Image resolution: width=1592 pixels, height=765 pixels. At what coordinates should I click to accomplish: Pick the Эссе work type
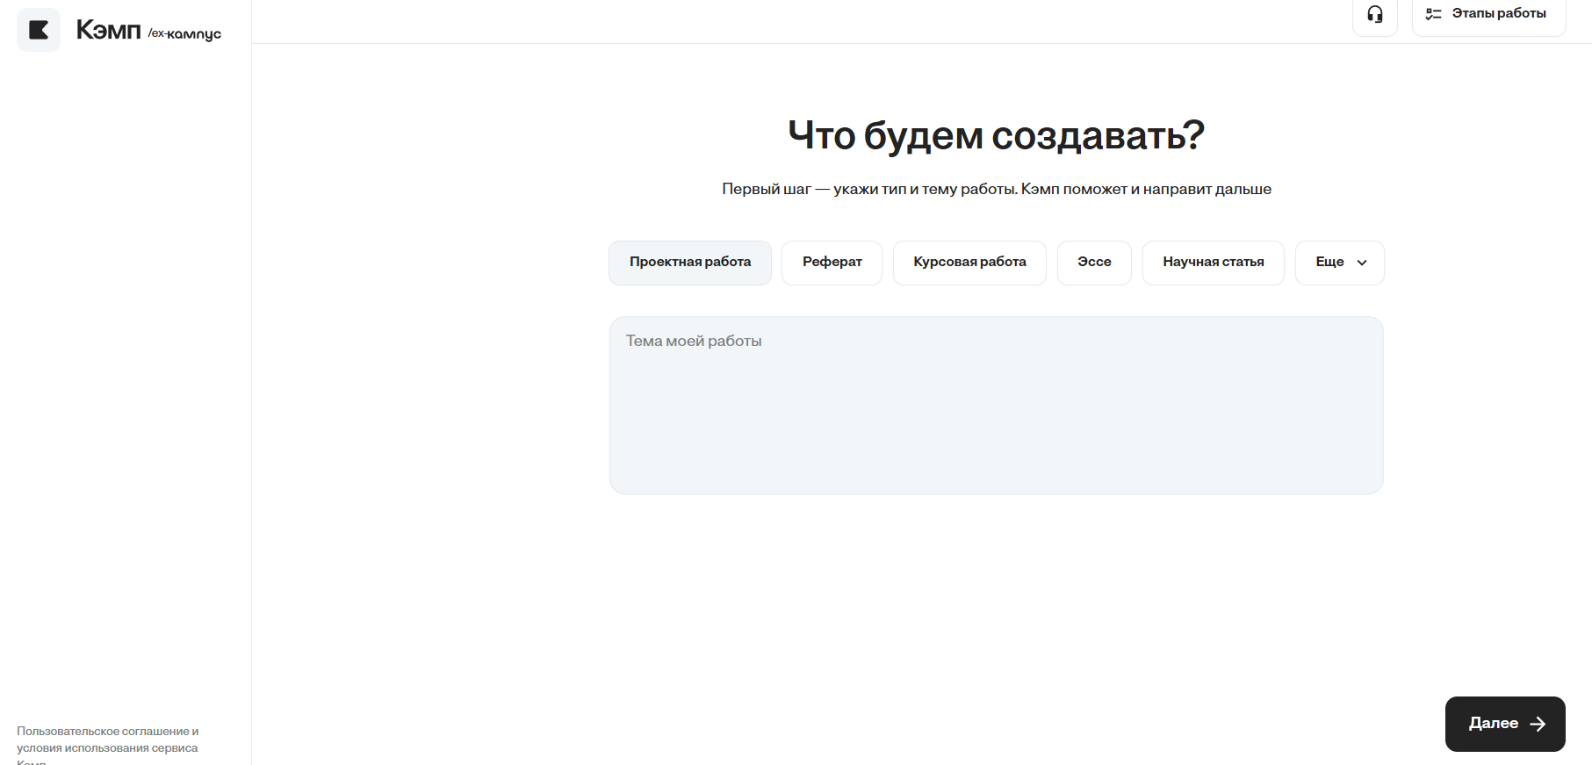(x=1094, y=263)
